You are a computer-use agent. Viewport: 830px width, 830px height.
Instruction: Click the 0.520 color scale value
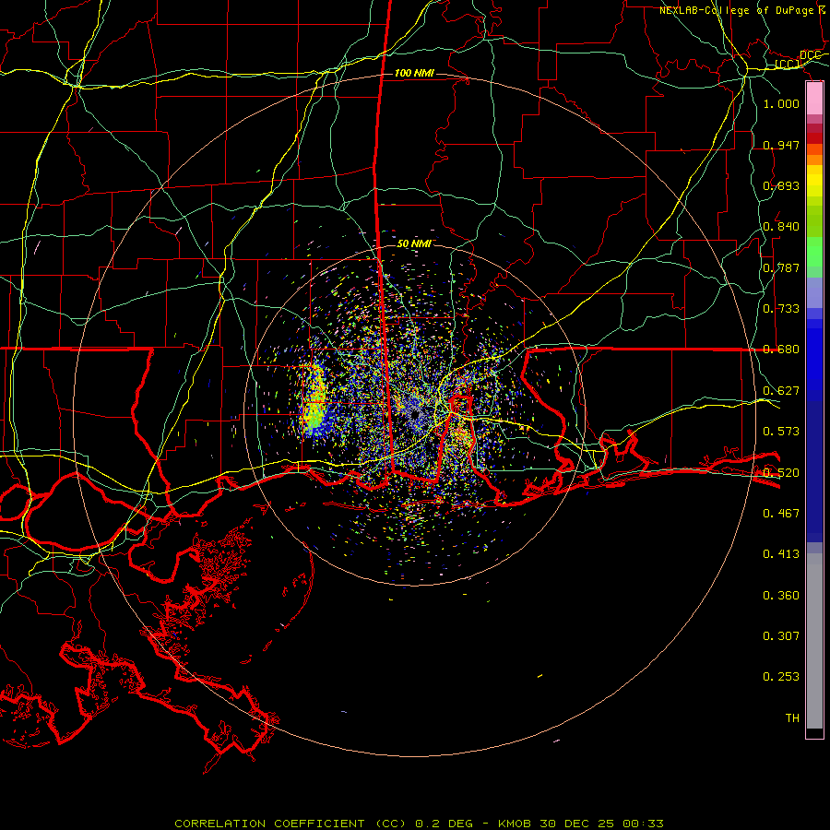(781, 472)
